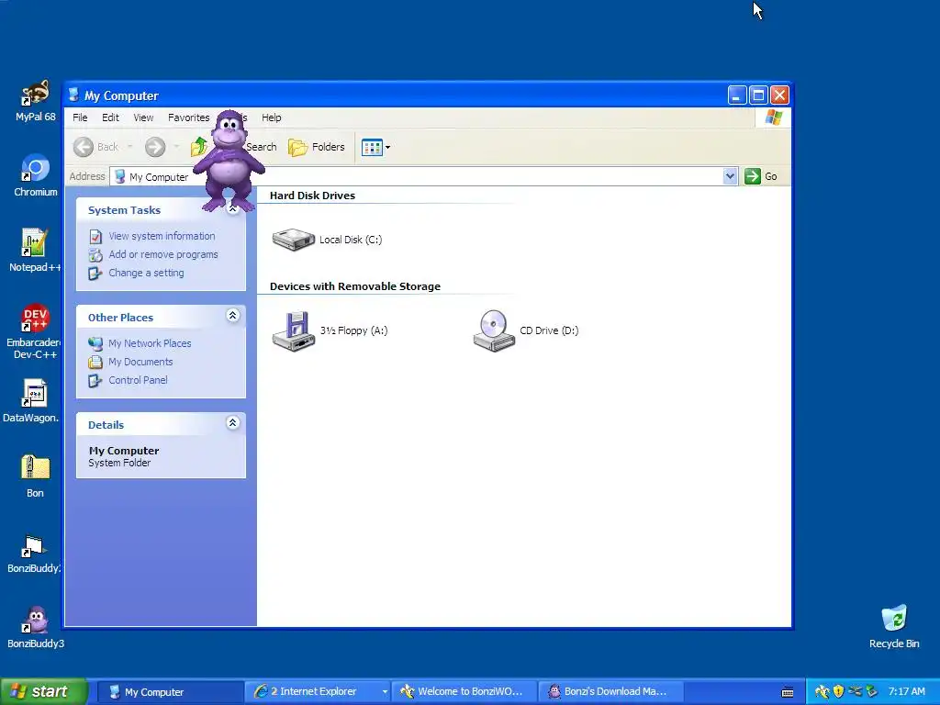Click the keyboard icon on taskbar
Screen dimensions: 940x705
788,692
